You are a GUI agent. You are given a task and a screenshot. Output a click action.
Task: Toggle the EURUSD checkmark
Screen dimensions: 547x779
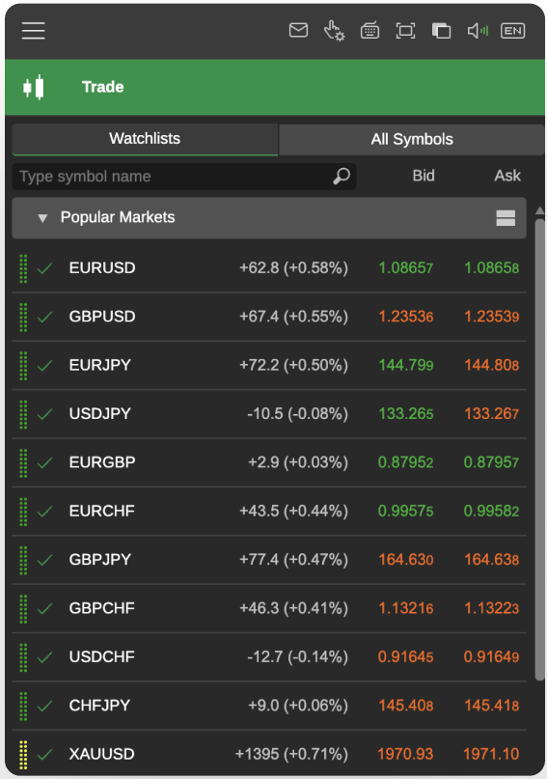[x=45, y=268]
